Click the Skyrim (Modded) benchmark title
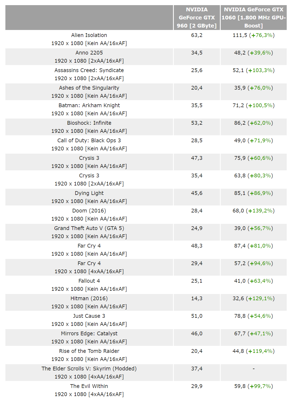The image size is (301, 412). 89,369
